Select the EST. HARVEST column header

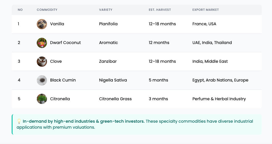coord(160,10)
